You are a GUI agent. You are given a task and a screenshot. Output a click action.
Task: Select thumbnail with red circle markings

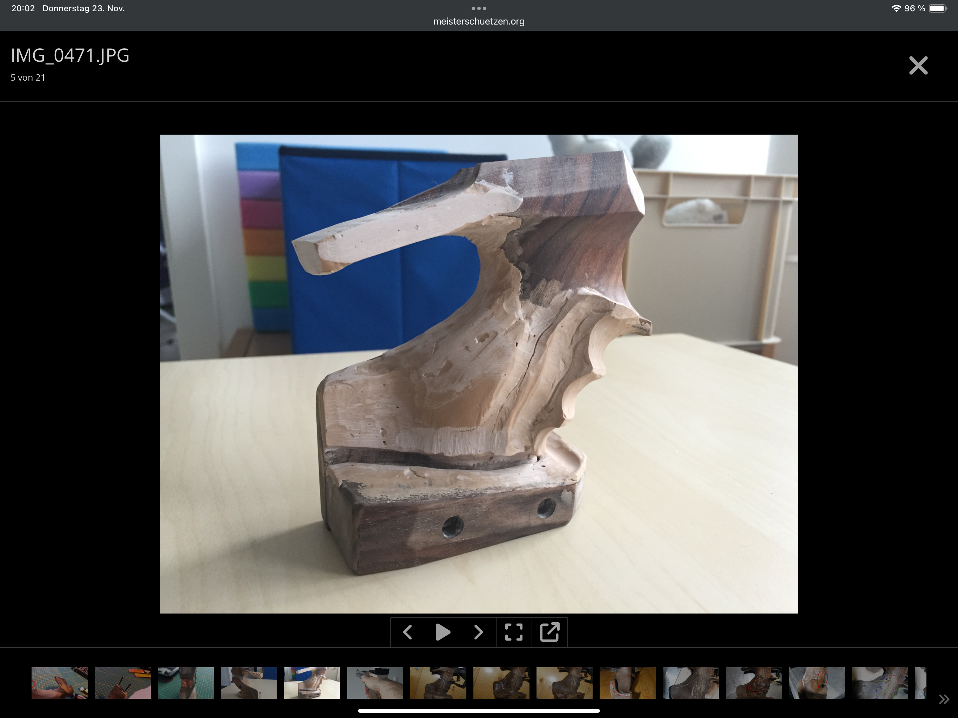pyautogui.click(x=754, y=683)
